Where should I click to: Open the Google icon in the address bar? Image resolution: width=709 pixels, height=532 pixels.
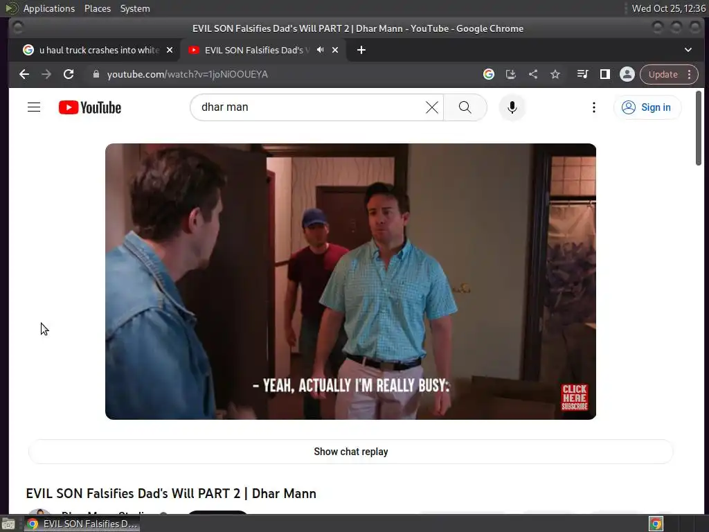[488, 74]
